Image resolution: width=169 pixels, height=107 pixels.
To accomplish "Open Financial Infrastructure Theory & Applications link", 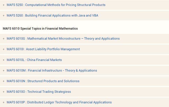I will [x=52, y=70].
